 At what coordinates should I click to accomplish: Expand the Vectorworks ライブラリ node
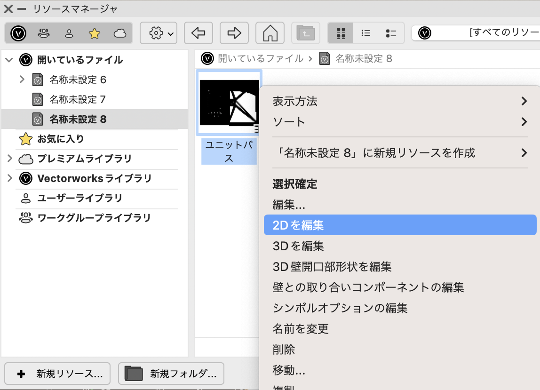click(x=9, y=178)
